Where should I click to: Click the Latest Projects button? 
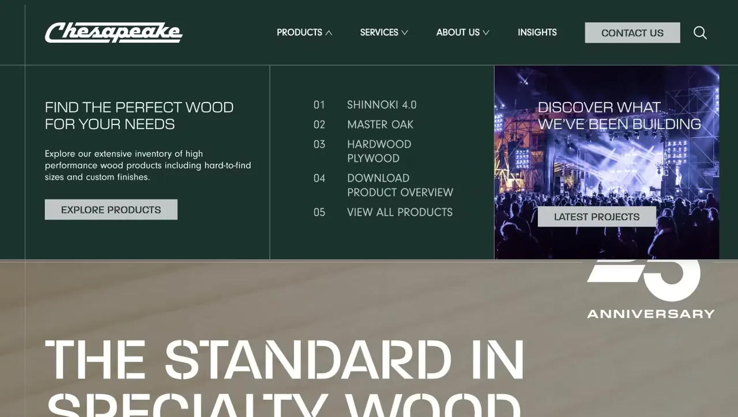pos(597,217)
